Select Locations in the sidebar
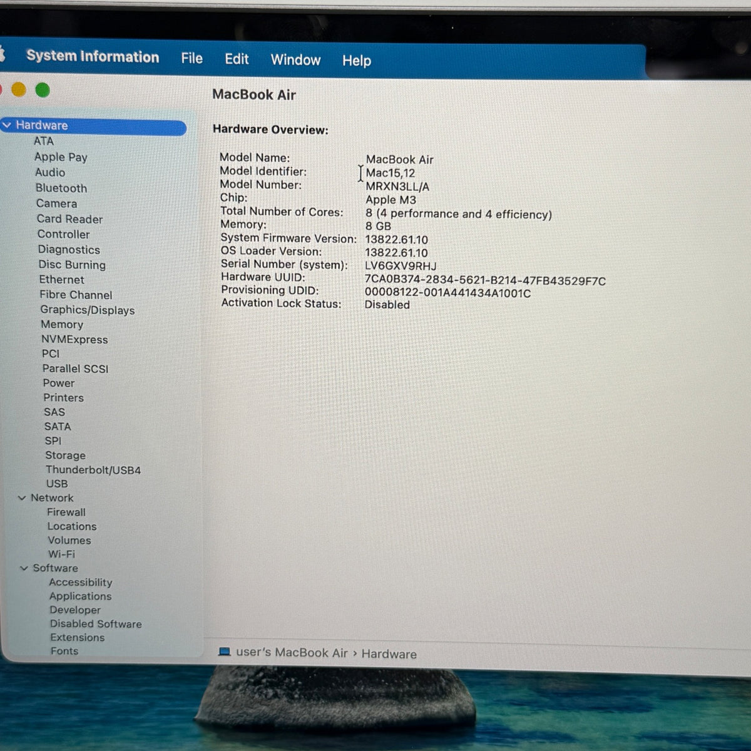 tap(72, 526)
